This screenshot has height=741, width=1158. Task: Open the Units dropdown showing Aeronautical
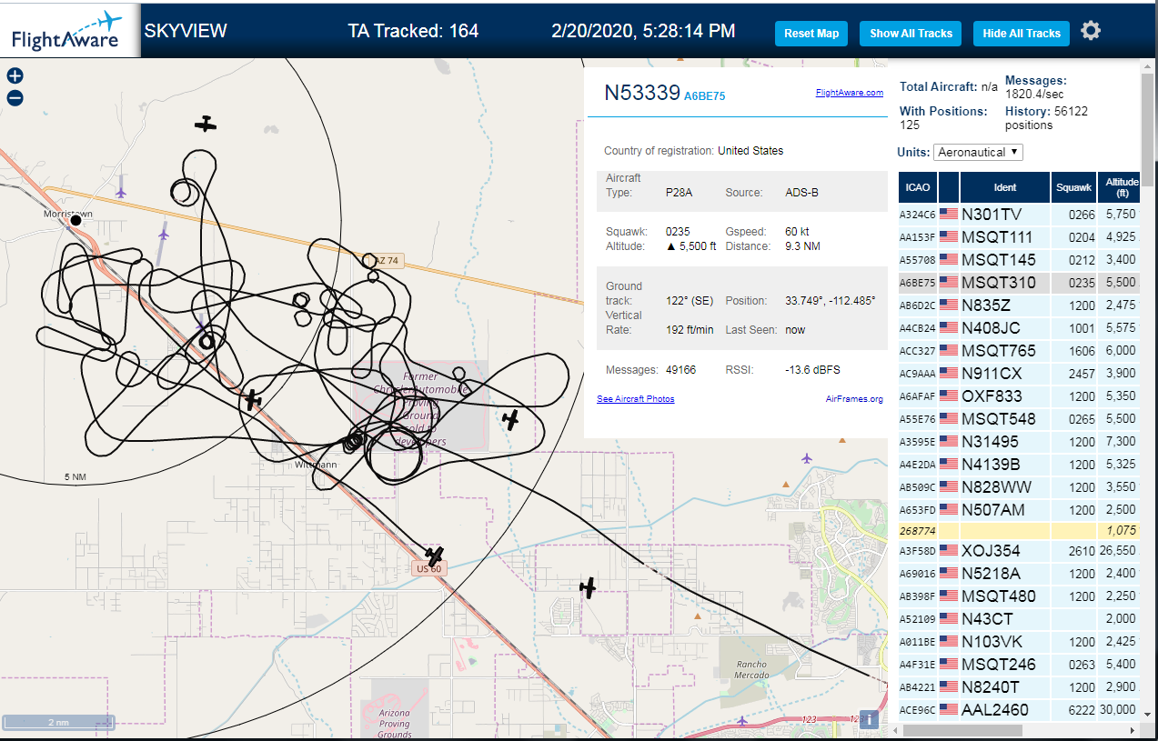pos(979,152)
